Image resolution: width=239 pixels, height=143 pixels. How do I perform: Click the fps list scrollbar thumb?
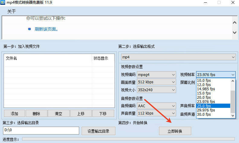tap(233, 101)
